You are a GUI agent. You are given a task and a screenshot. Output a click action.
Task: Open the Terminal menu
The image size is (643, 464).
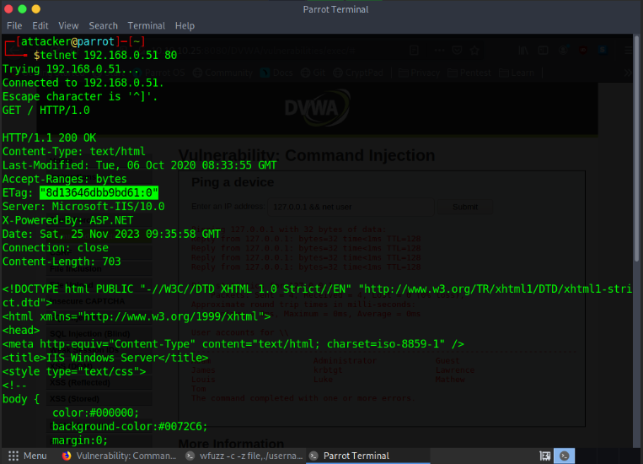pyautogui.click(x=147, y=26)
